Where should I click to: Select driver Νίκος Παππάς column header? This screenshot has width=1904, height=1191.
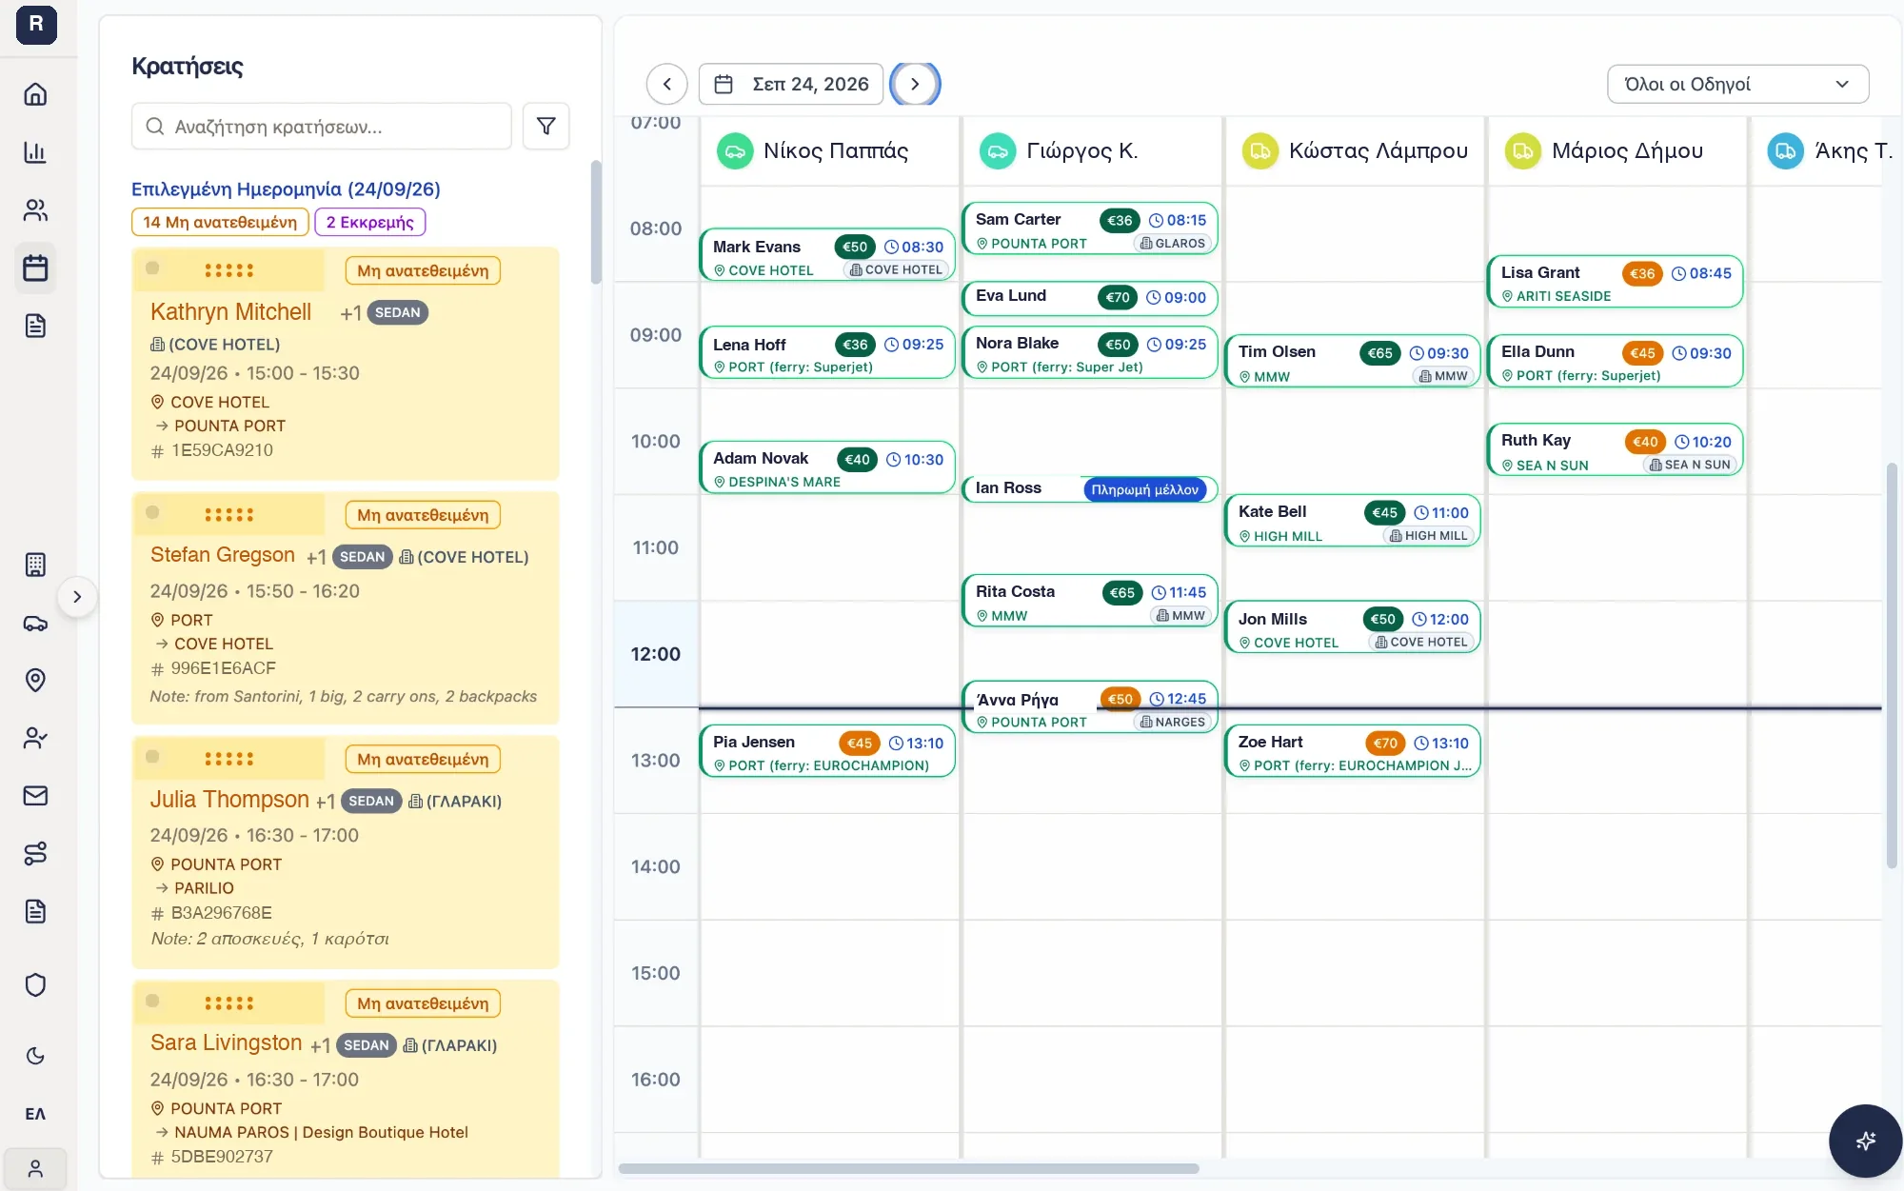[829, 150]
